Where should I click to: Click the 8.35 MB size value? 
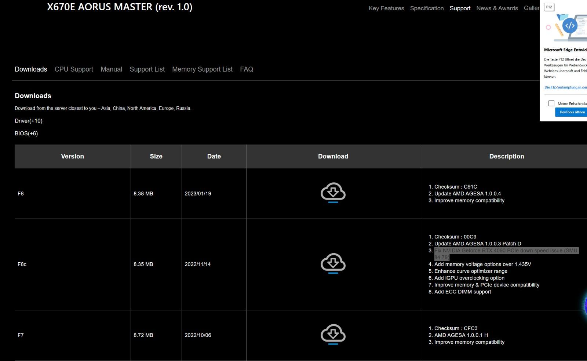coord(143,264)
